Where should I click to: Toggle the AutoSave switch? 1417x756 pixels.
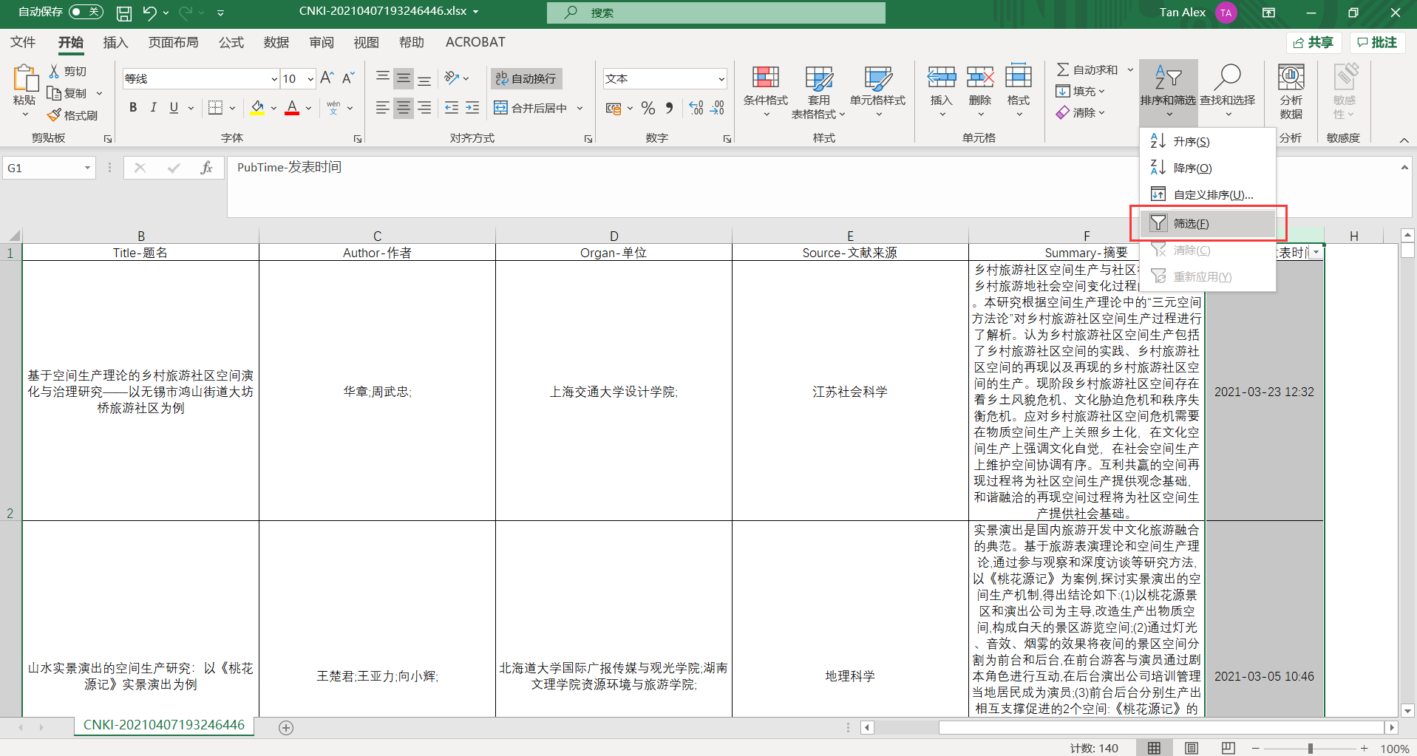pos(86,12)
